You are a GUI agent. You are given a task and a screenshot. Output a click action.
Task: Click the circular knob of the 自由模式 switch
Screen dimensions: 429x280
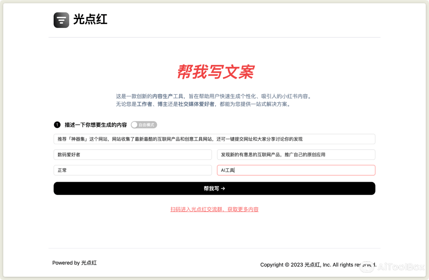[x=134, y=125]
